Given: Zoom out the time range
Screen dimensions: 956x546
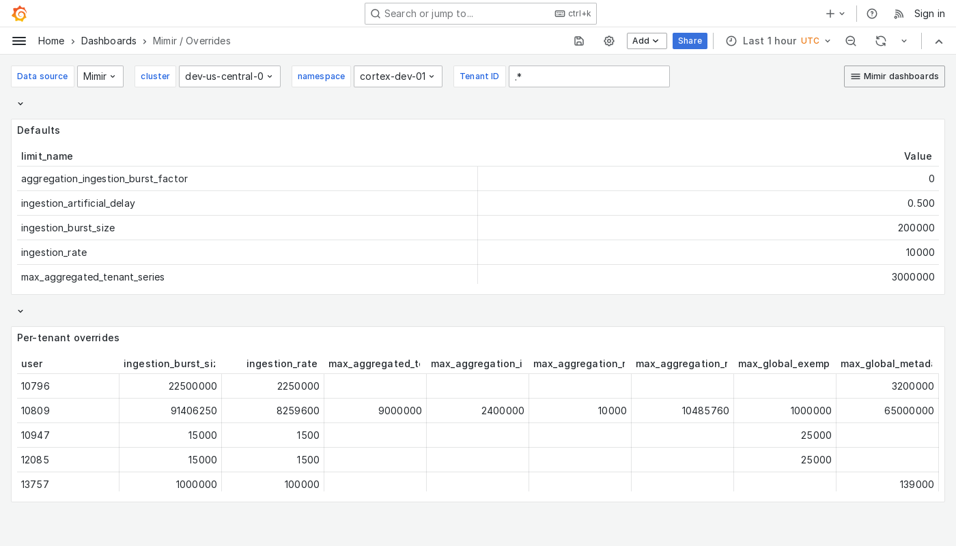Looking at the screenshot, I should pyautogui.click(x=851, y=41).
